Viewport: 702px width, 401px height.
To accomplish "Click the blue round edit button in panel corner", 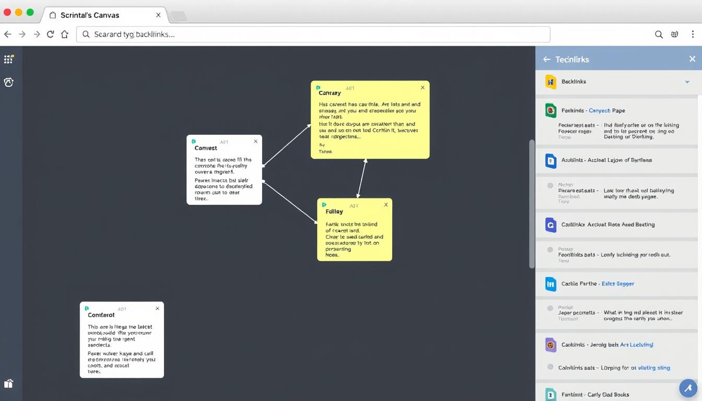I will (x=688, y=388).
